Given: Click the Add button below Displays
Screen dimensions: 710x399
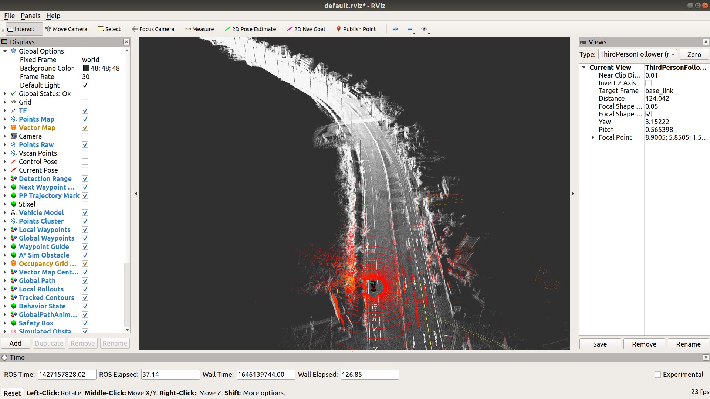Looking at the screenshot, I should click(15, 343).
